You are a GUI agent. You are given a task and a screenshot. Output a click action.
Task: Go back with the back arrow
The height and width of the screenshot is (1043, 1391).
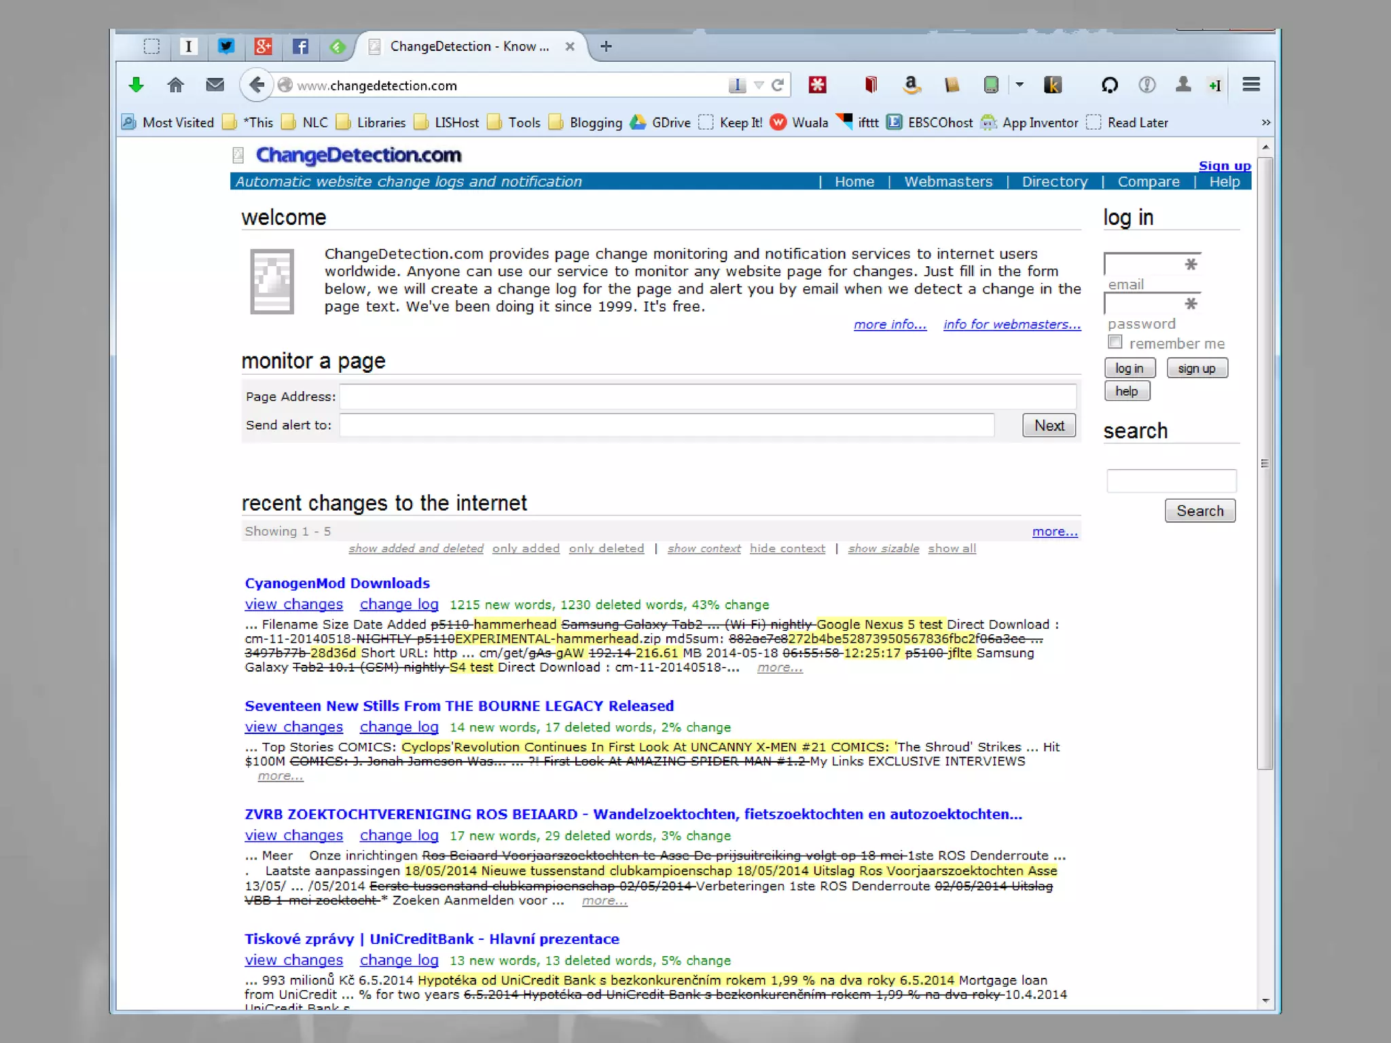pos(256,85)
